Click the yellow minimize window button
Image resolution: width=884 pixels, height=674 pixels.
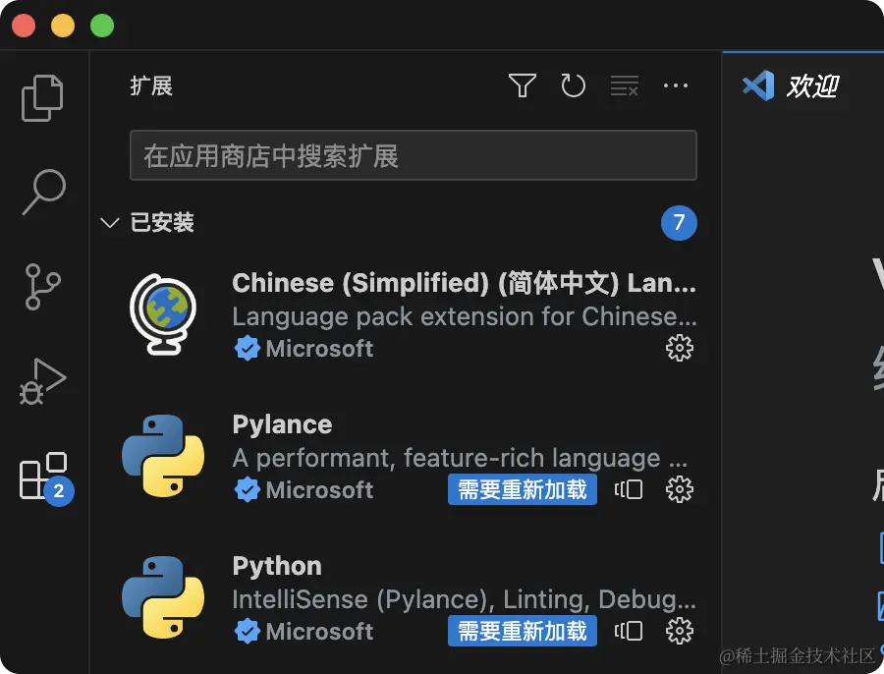tap(63, 26)
